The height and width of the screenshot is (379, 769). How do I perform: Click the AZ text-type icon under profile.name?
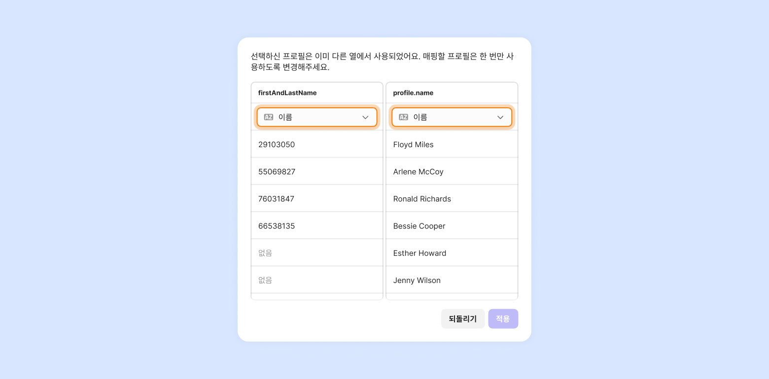(x=404, y=117)
